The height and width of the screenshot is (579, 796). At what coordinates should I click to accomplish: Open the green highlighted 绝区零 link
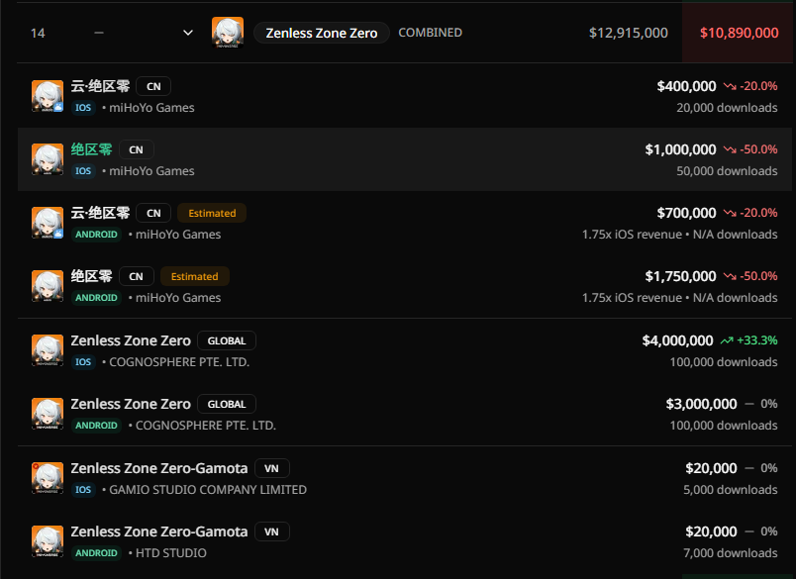pyautogui.click(x=91, y=149)
